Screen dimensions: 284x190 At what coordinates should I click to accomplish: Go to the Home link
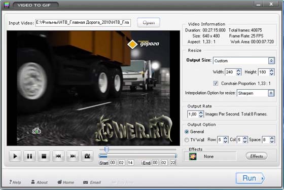[x=65, y=182]
